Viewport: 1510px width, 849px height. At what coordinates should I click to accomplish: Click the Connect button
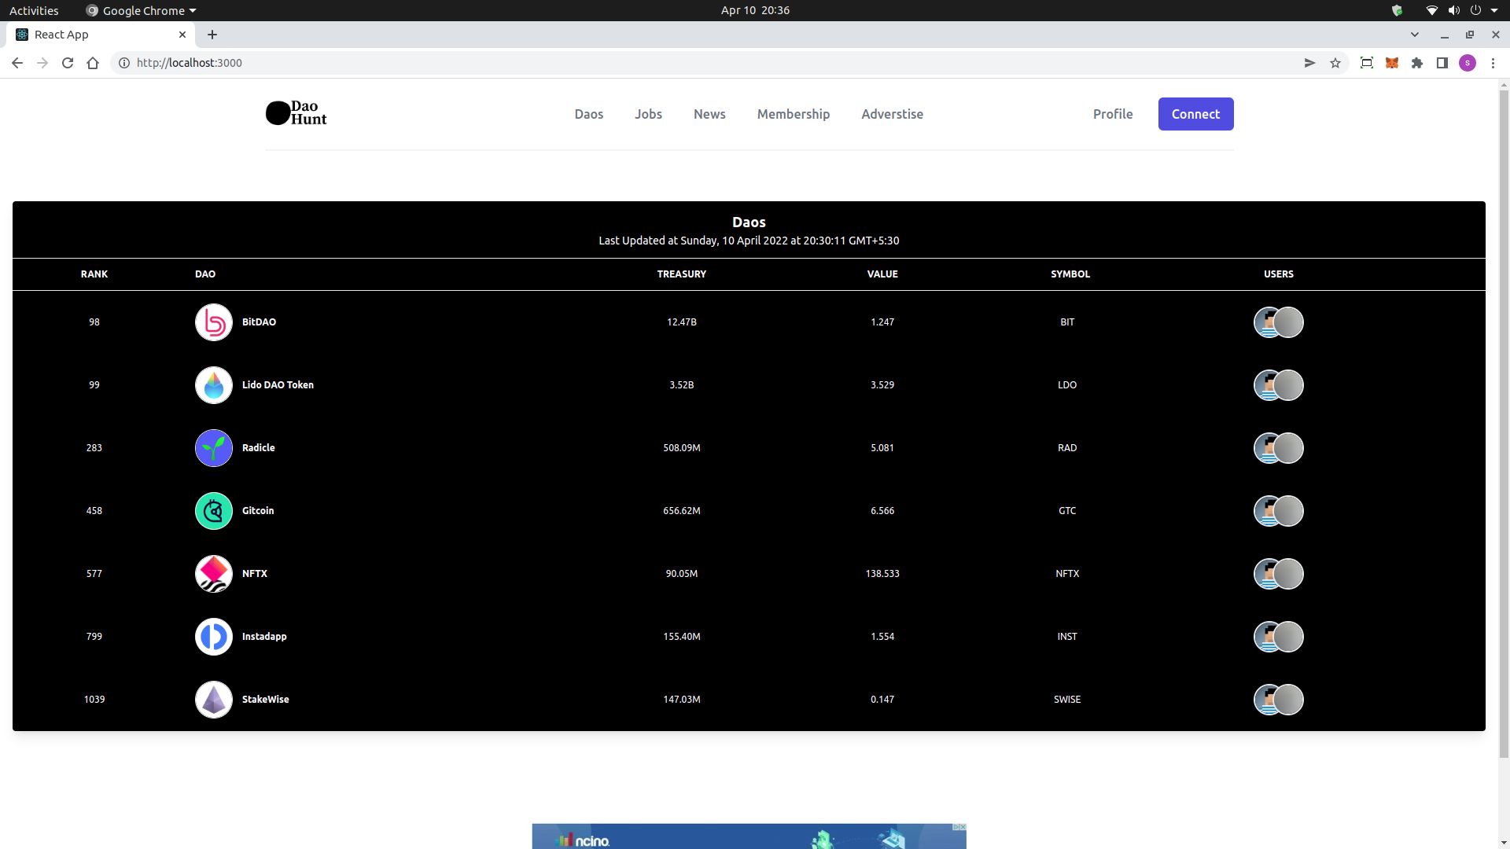(1195, 114)
